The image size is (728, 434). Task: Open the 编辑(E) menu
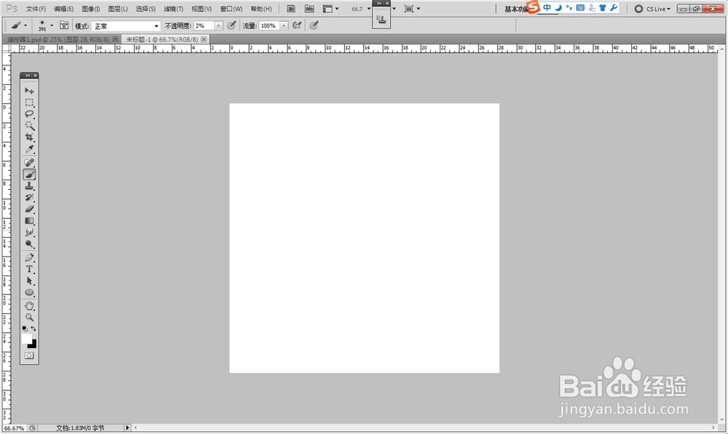point(63,9)
